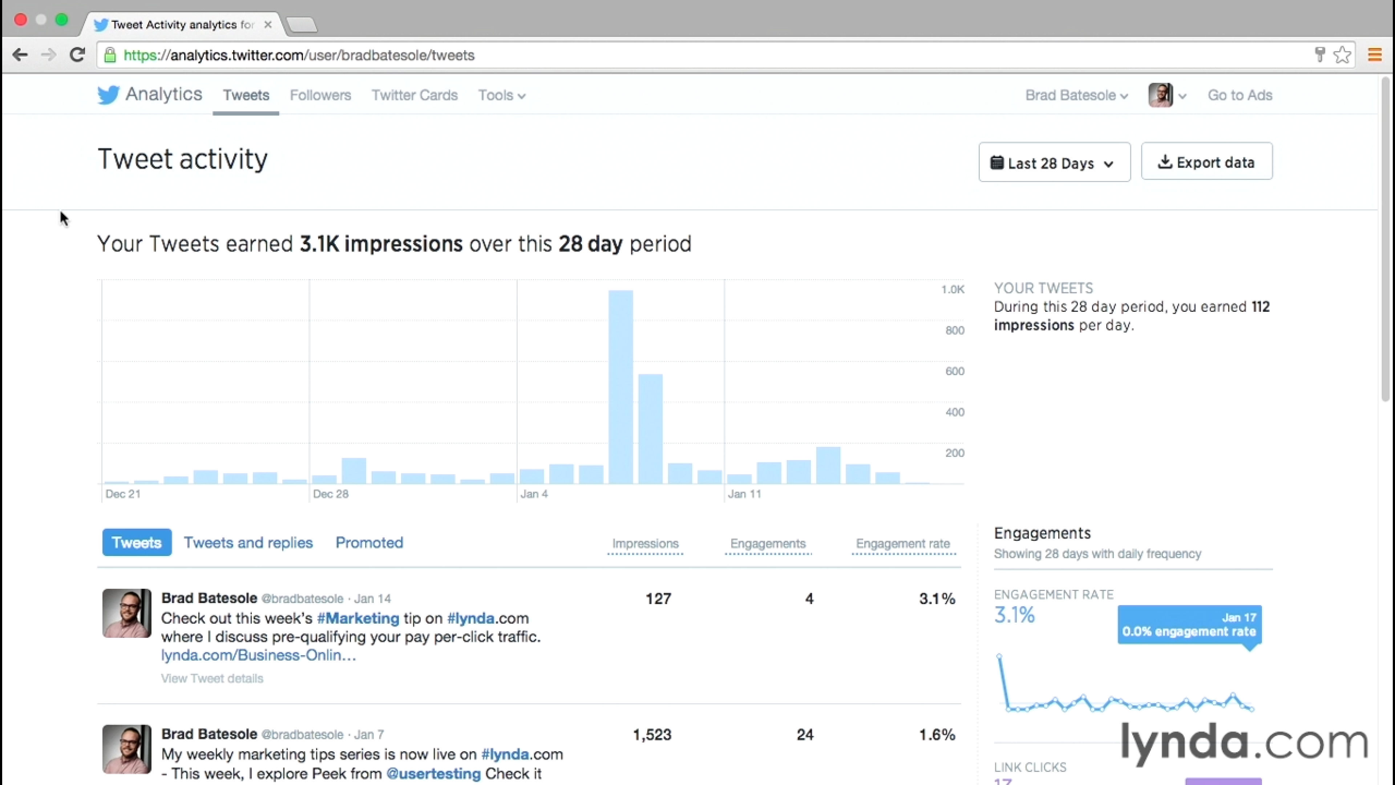Open the Tools dropdown menu

point(501,95)
